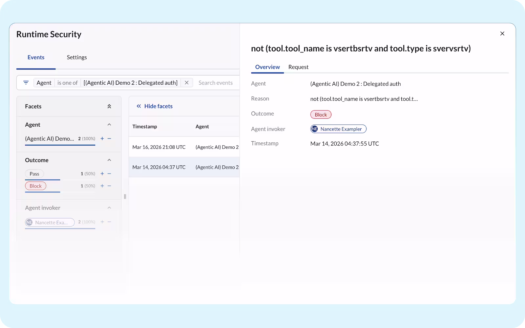This screenshot has width=525, height=328.
Task: Switch to the Settings tab
Action: pyautogui.click(x=76, y=57)
